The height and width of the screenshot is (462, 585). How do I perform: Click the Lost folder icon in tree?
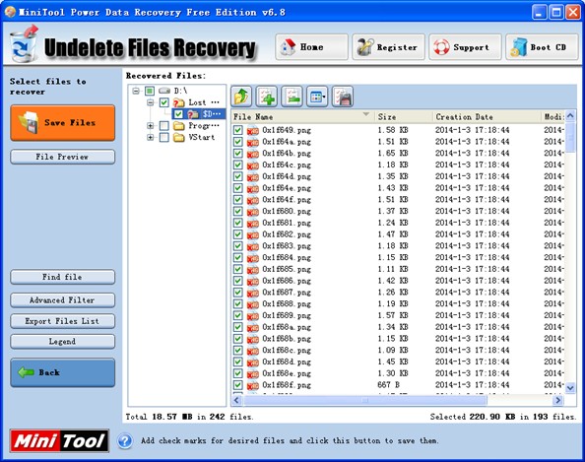click(x=179, y=102)
